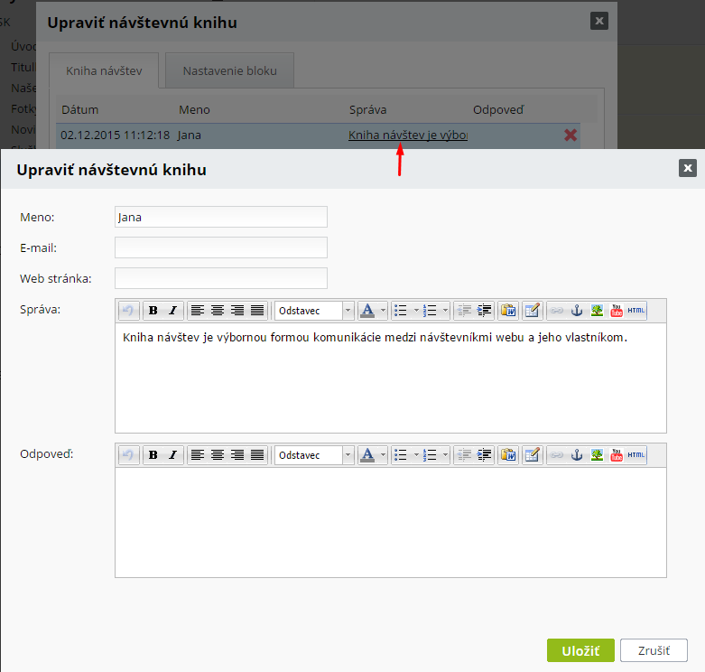
Task: Insert anchor in the Správa editor
Action: click(x=577, y=311)
